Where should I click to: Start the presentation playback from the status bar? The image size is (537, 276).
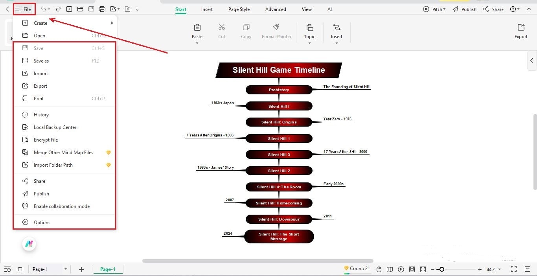[x=401, y=269]
